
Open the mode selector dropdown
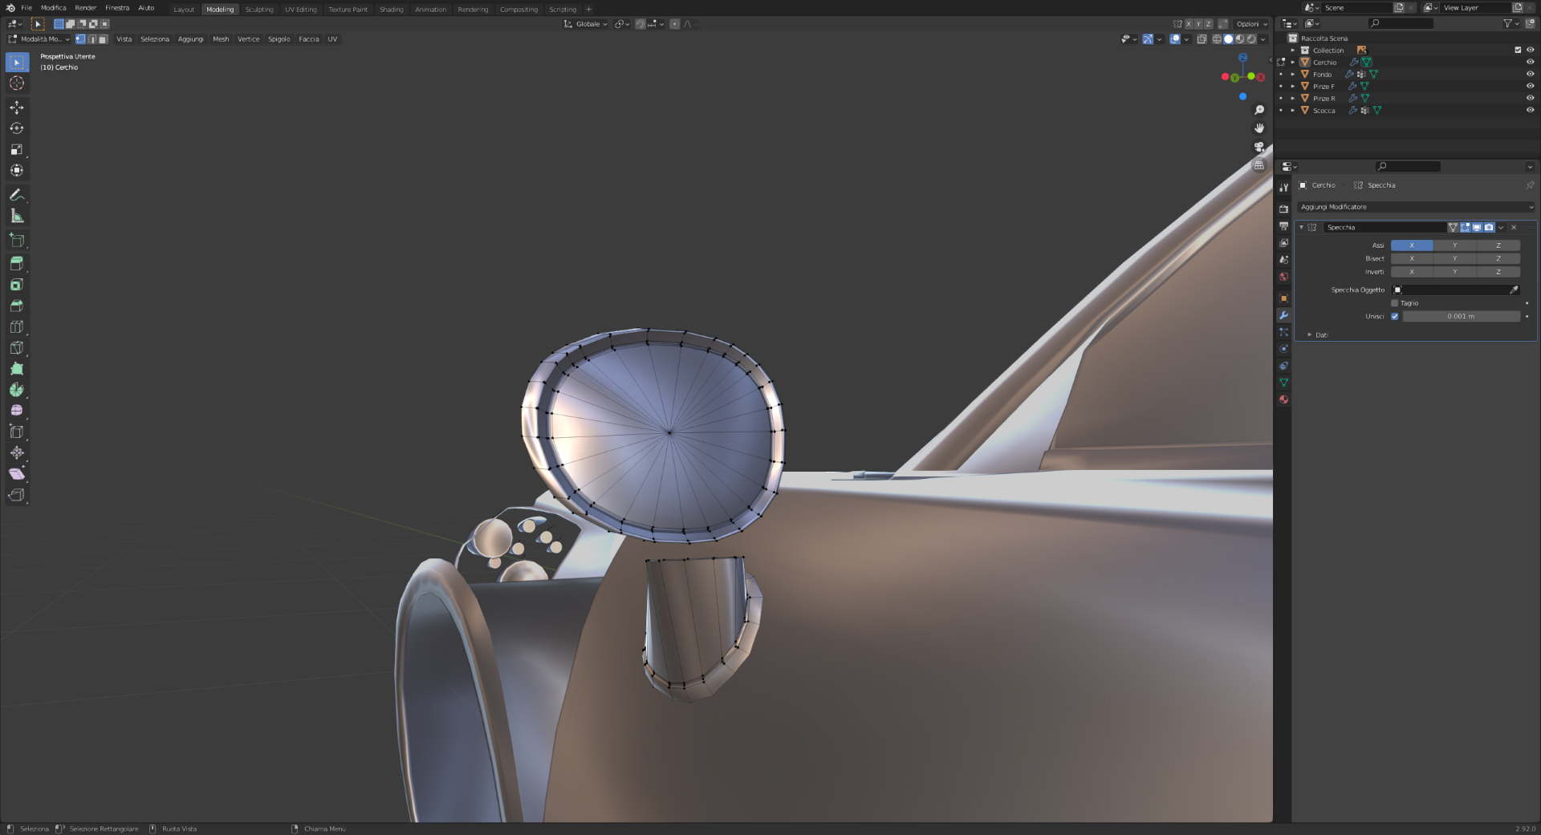coord(39,39)
